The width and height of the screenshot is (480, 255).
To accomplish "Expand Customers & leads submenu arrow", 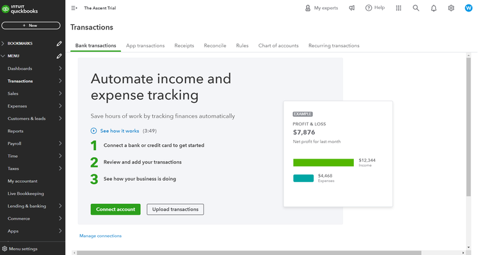I will tap(60, 118).
